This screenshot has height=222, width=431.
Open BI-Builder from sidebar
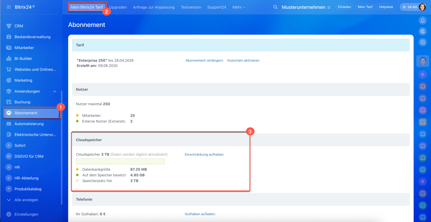click(x=23, y=59)
